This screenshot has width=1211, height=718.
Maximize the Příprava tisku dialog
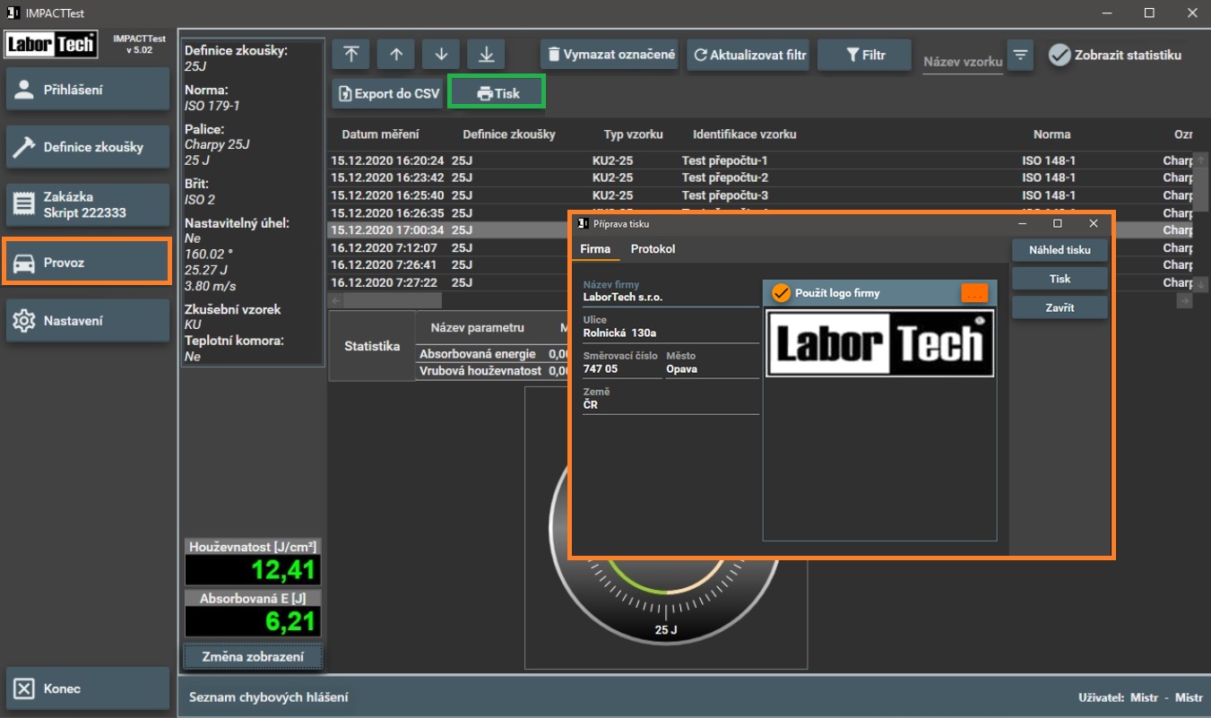(x=1058, y=223)
